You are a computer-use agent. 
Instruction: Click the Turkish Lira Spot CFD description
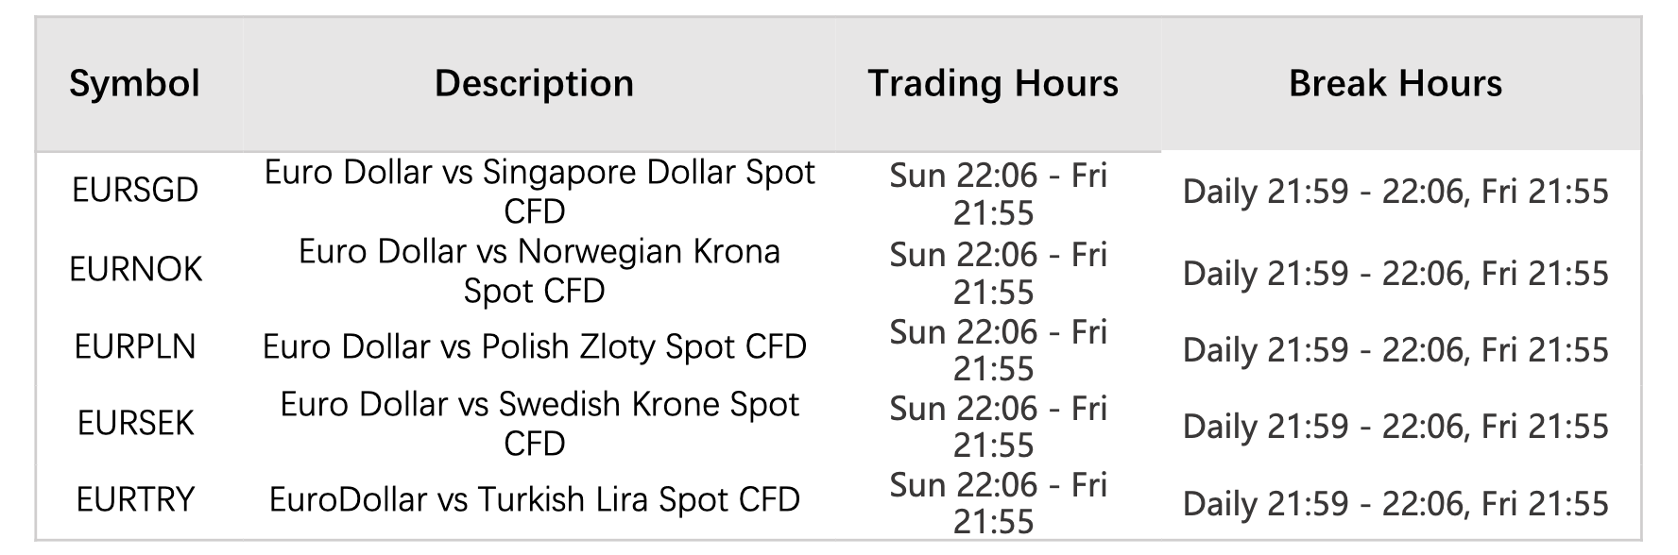point(535,499)
